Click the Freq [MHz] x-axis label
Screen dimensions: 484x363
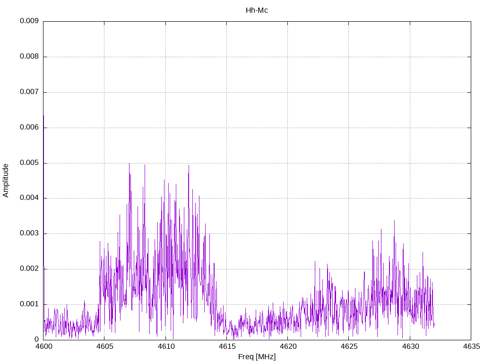257,357
